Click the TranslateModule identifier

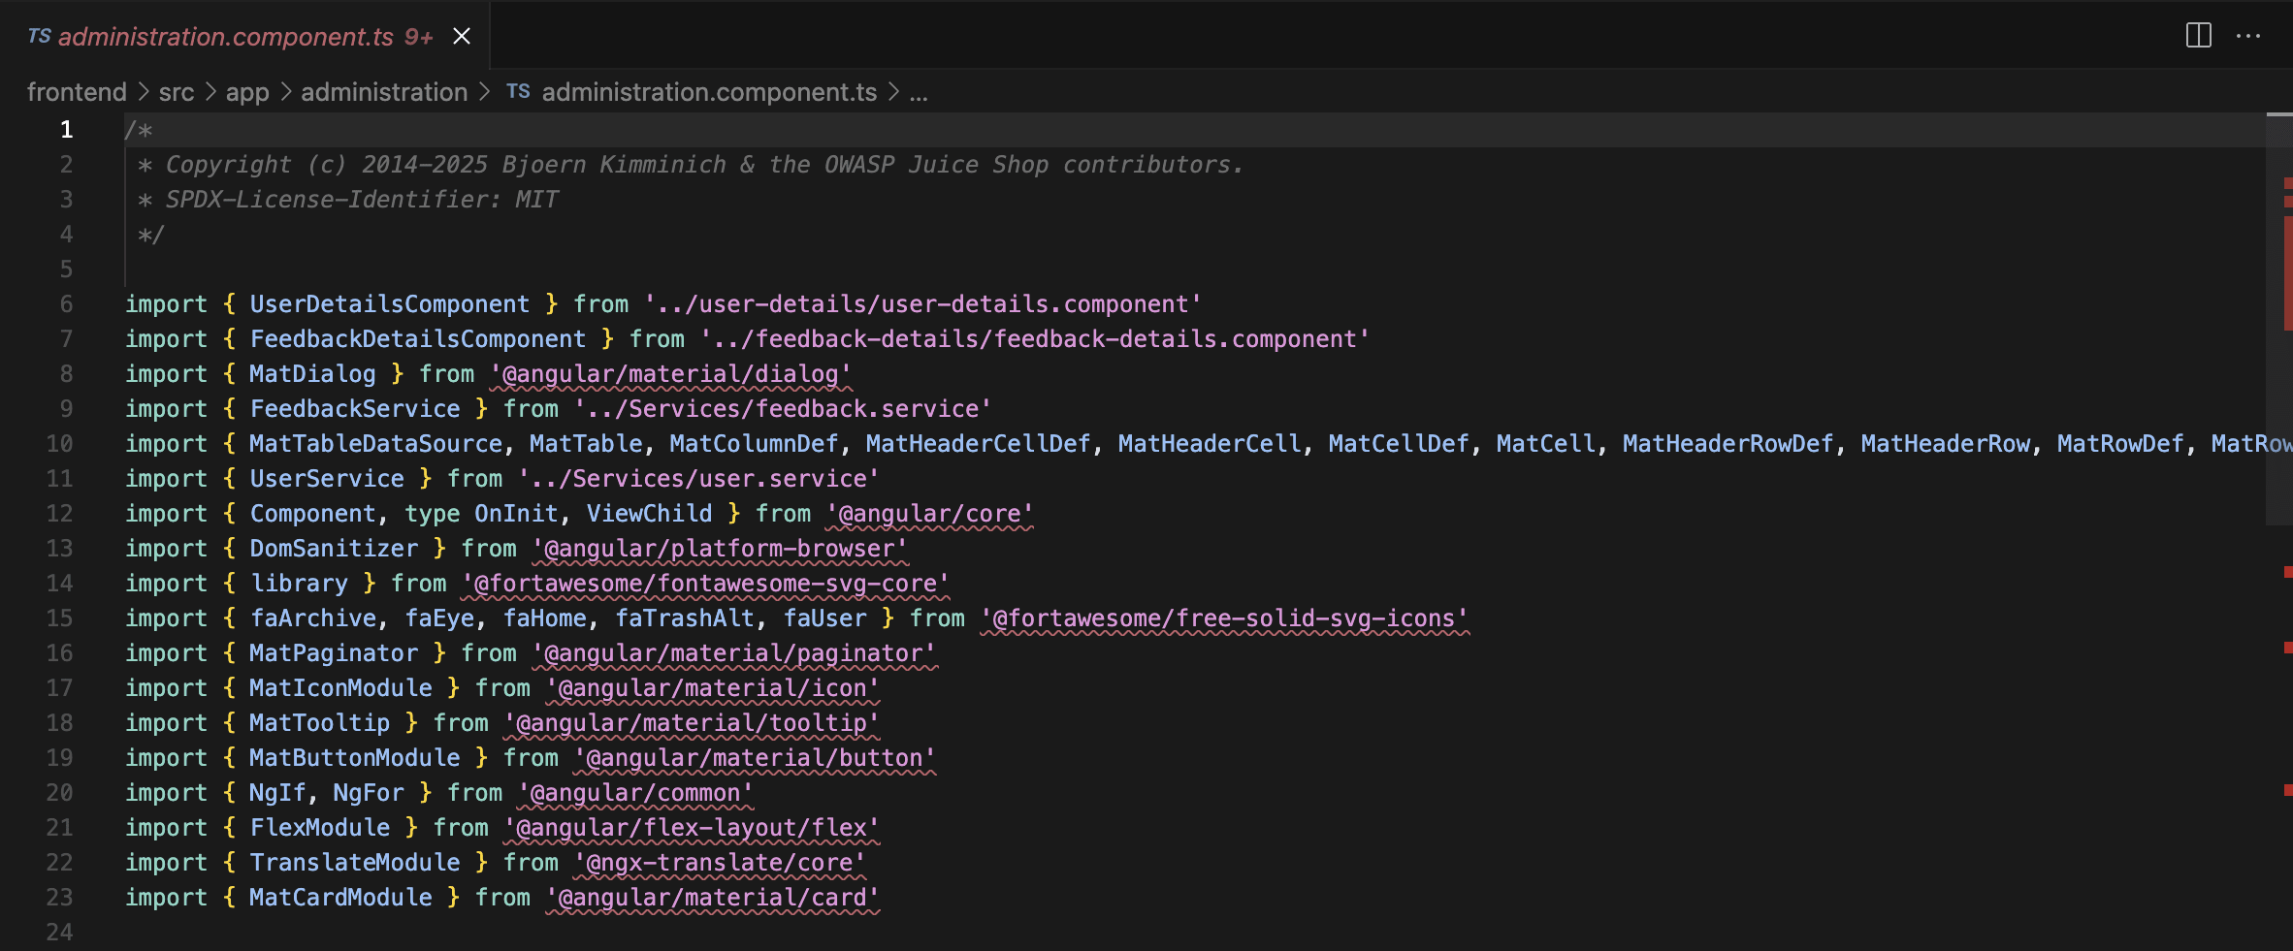pyautogui.click(x=355, y=863)
